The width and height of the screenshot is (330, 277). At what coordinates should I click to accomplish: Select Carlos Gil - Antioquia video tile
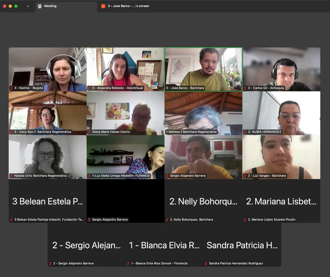281,69
